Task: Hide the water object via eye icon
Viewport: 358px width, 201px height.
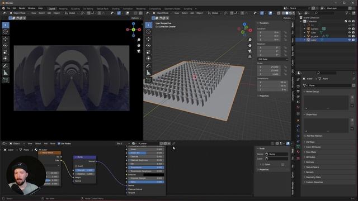Action: point(349,40)
